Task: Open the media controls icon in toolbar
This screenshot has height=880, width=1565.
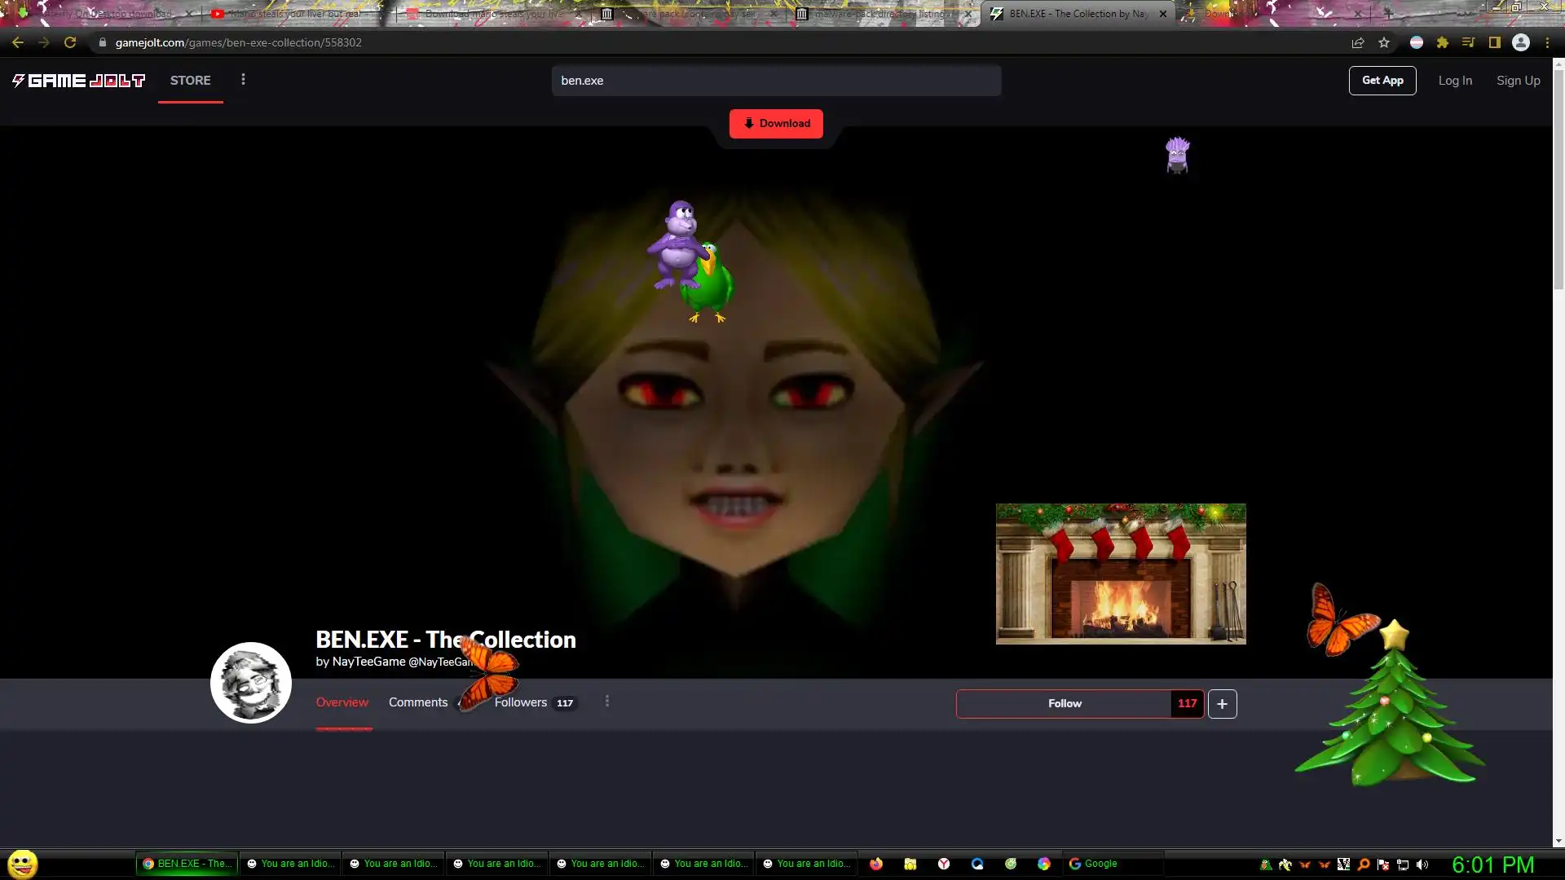Action: (1468, 42)
